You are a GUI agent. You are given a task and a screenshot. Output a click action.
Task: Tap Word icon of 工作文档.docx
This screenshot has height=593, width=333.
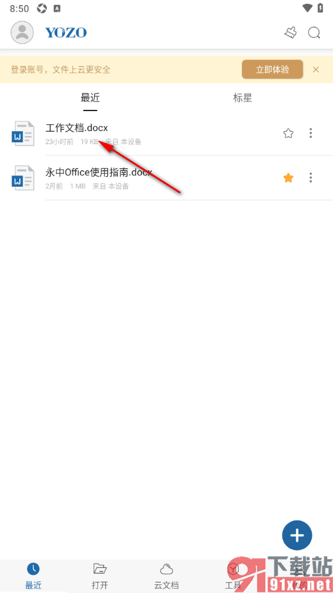[x=23, y=134]
